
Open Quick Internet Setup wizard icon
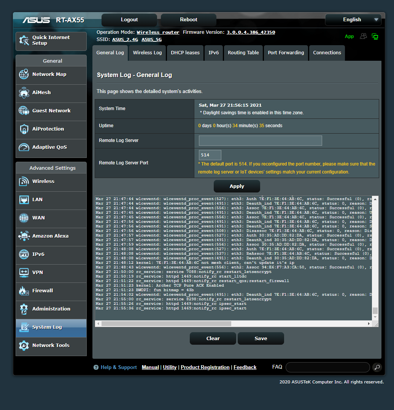point(24,41)
